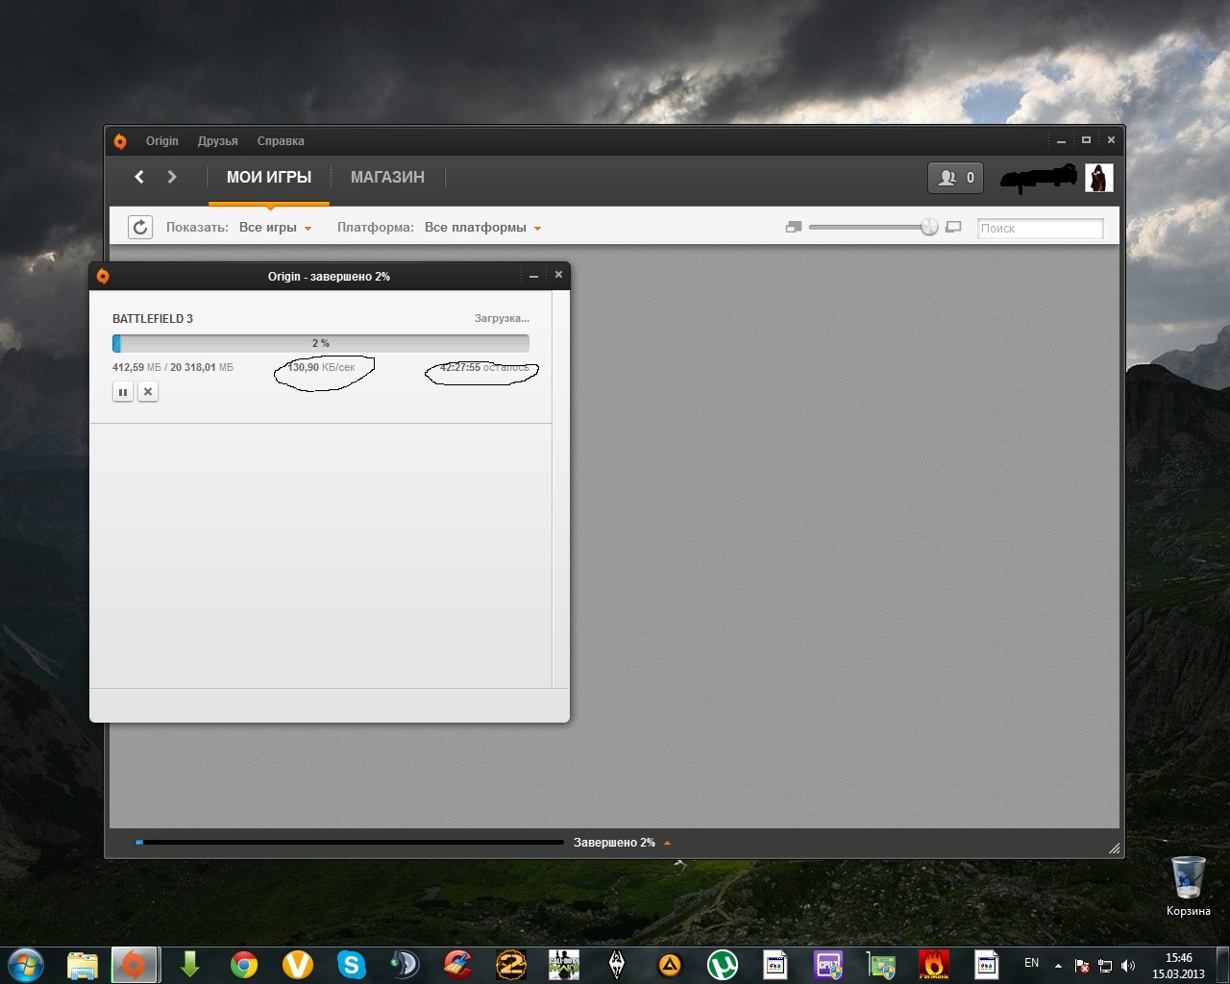
Task: Open the friends list button showing 0
Action: (955, 178)
